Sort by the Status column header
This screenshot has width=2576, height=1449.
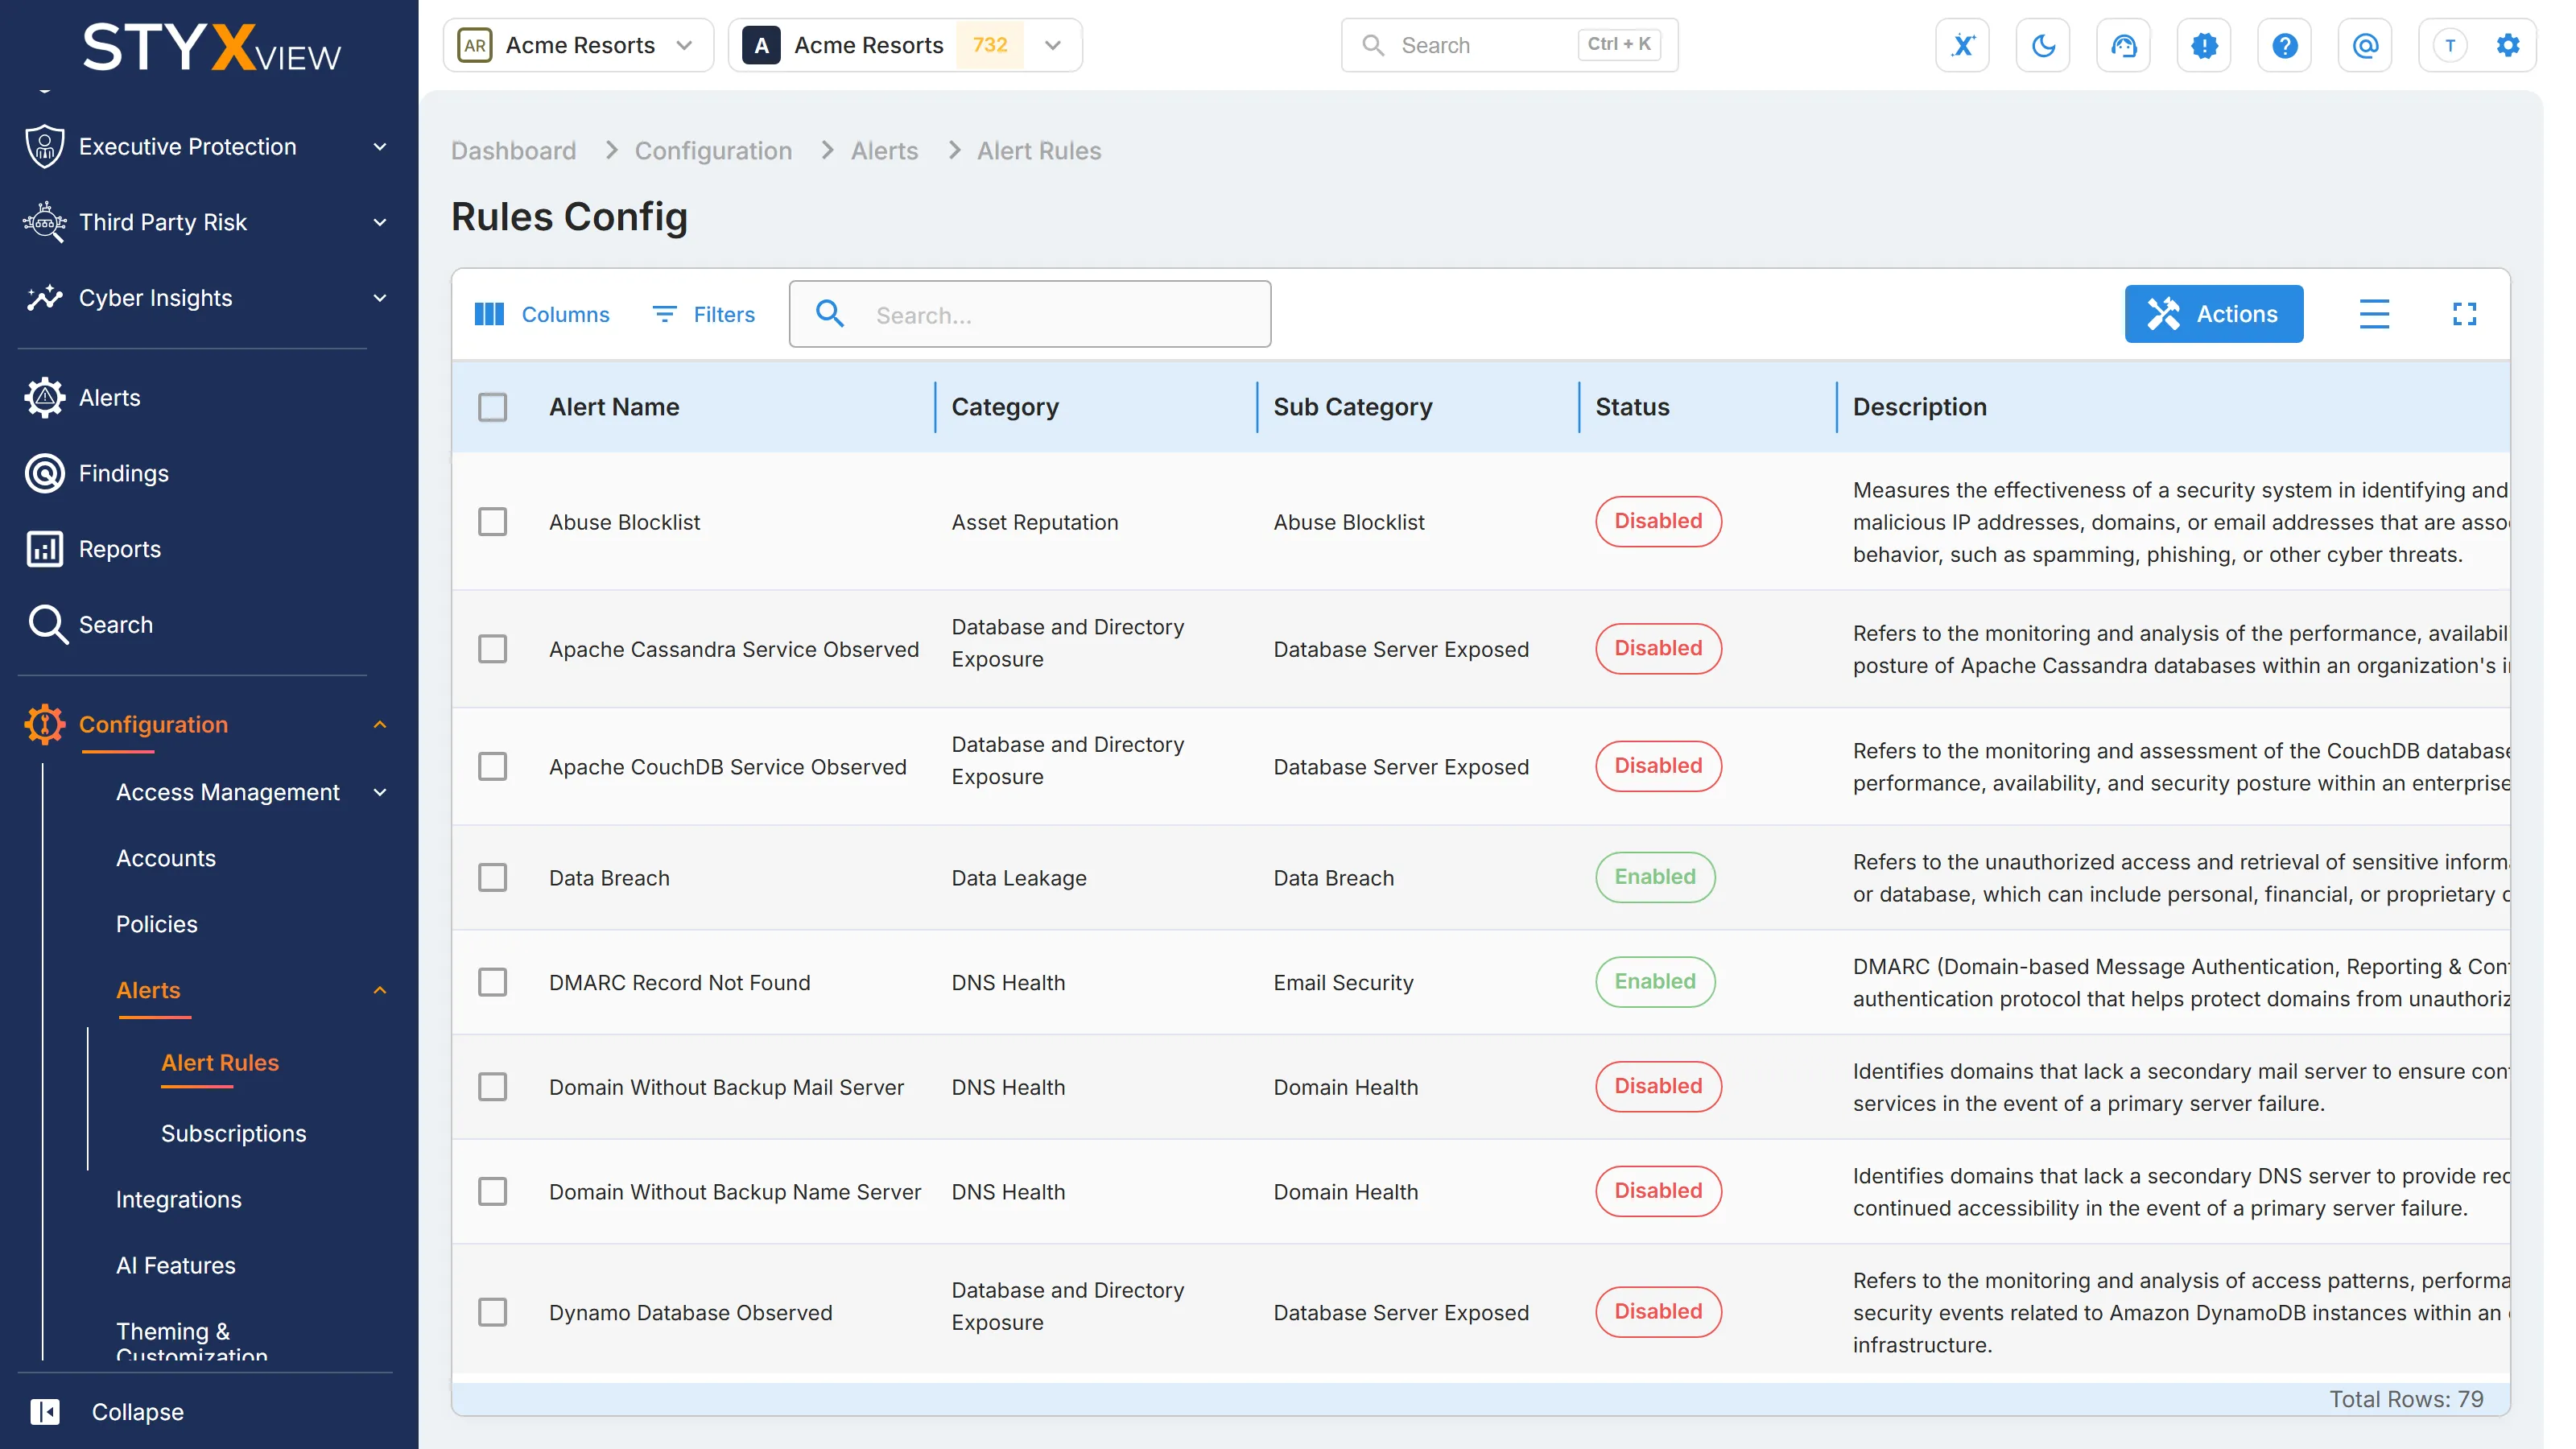click(1632, 407)
